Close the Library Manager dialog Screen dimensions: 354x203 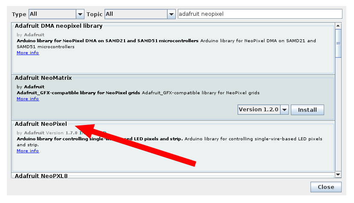click(x=326, y=187)
